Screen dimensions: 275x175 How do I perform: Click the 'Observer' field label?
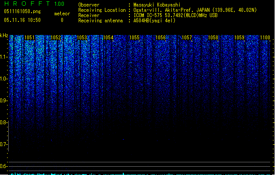tap(89, 5)
